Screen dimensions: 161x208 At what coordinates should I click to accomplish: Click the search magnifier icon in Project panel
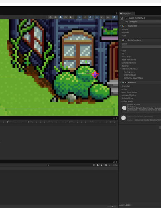click(49, 165)
